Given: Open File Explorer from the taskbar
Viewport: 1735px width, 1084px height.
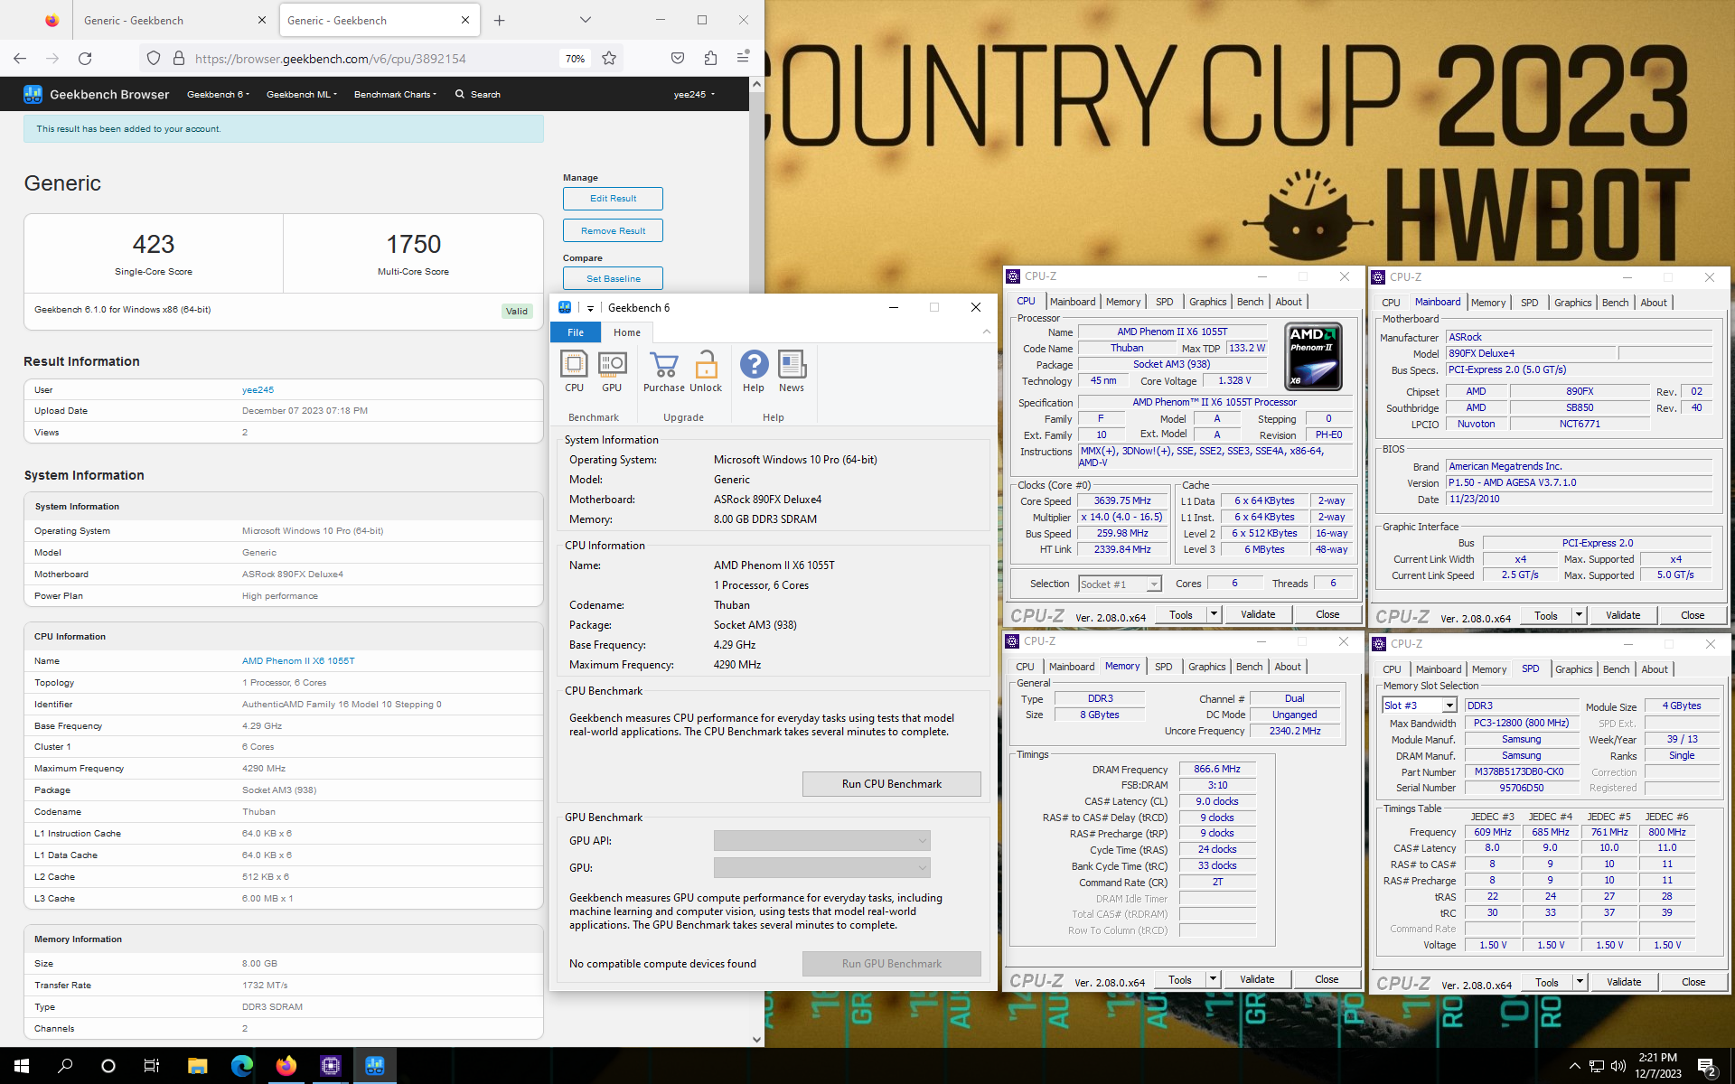Looking at the screenshot, I should click(x=197, y=1066).
